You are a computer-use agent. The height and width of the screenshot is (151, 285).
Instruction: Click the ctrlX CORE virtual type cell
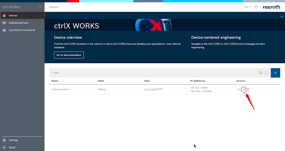click(x=153, y=89)
